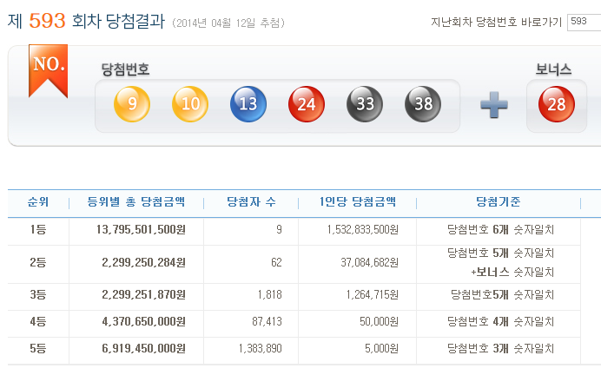
Task: Click the 등위별 총 당첨금액 column header
Action: pyautogui.click(x=136, y=202)
